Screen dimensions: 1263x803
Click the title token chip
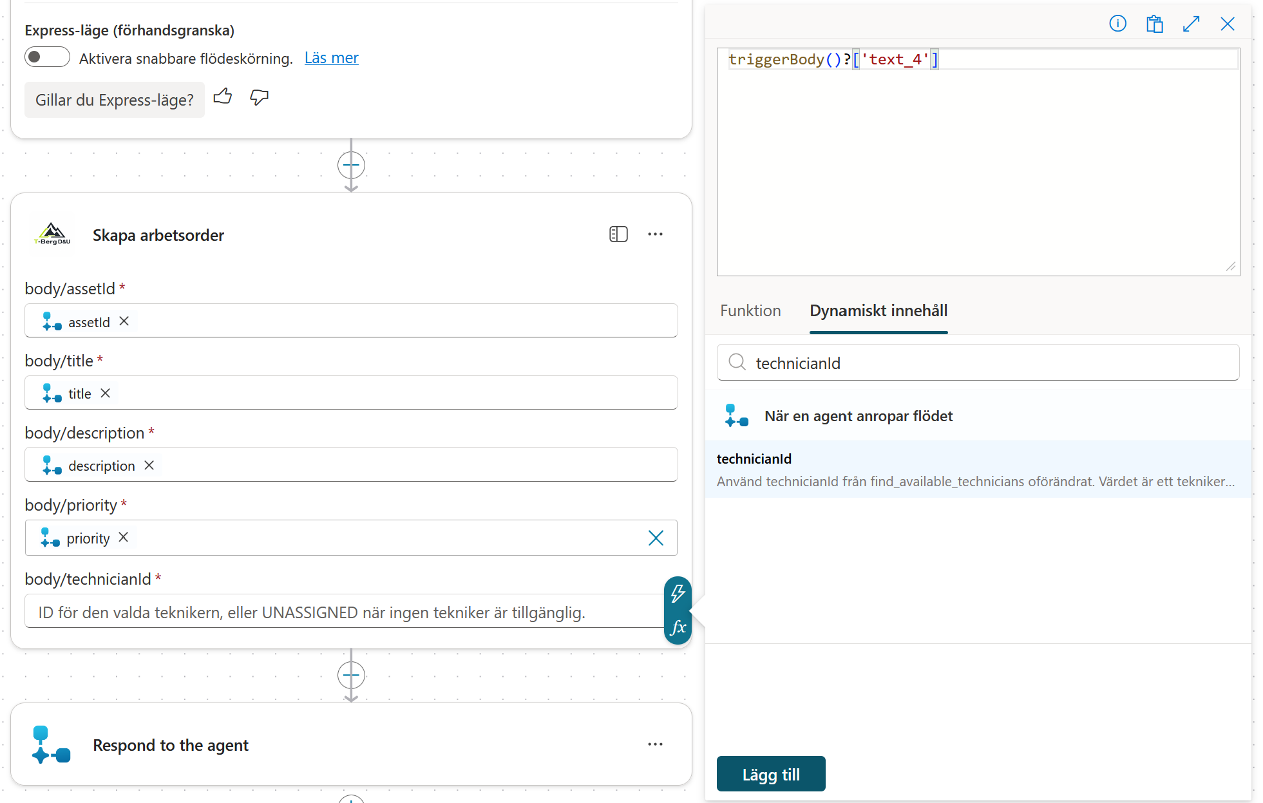click(x=79, y=393)
